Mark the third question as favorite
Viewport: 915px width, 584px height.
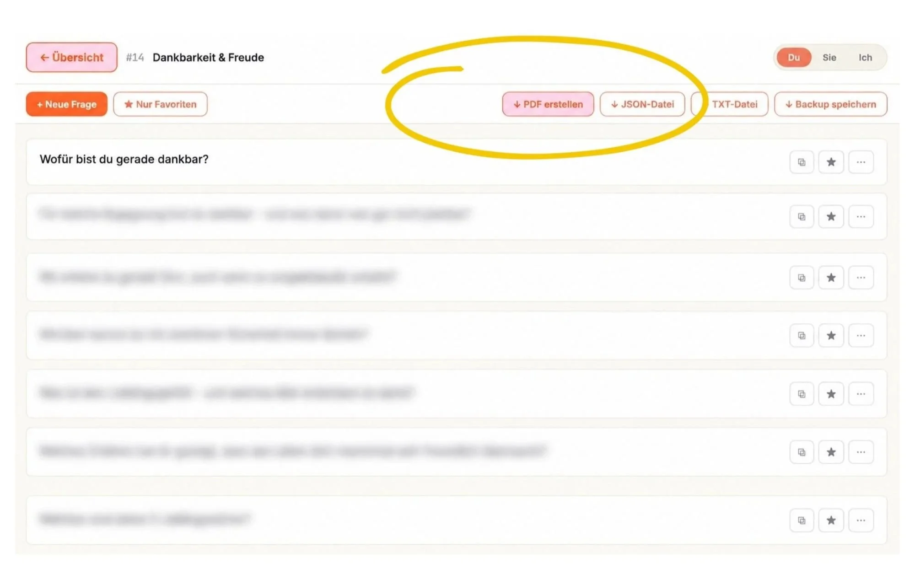click(831, 278)
